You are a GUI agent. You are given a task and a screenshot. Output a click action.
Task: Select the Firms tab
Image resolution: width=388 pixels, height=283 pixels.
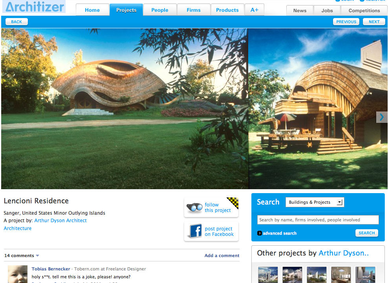[x=194, y=10]
